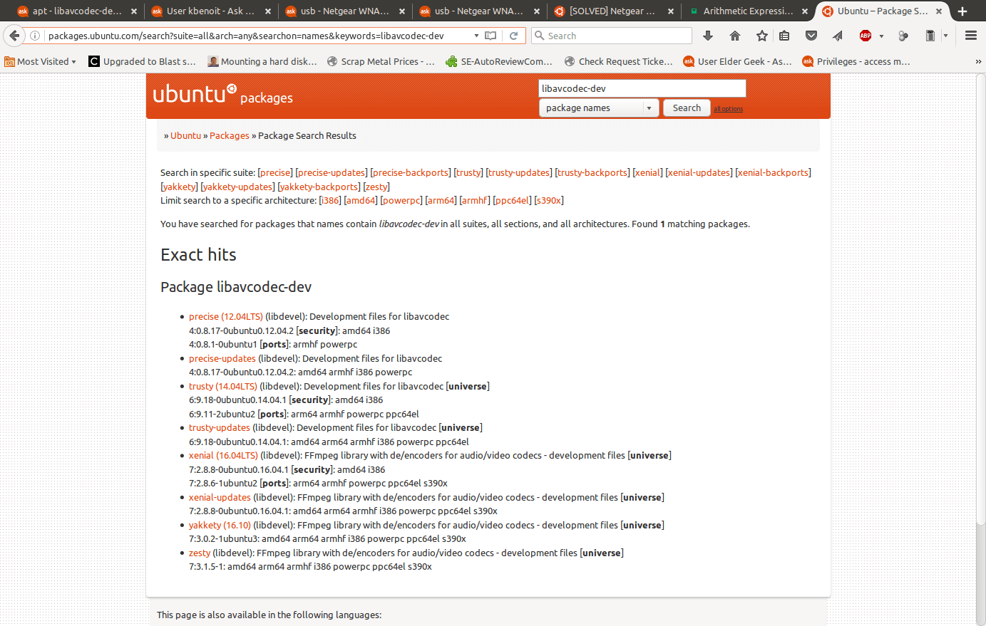
Task: Open Mounting a hard disk... bookmark
Action: (x=262, y=62)
